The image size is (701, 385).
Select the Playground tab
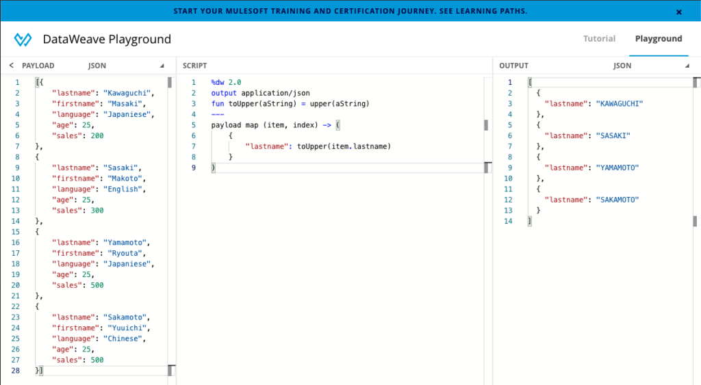pyautogui.click(x=658, y=39)
